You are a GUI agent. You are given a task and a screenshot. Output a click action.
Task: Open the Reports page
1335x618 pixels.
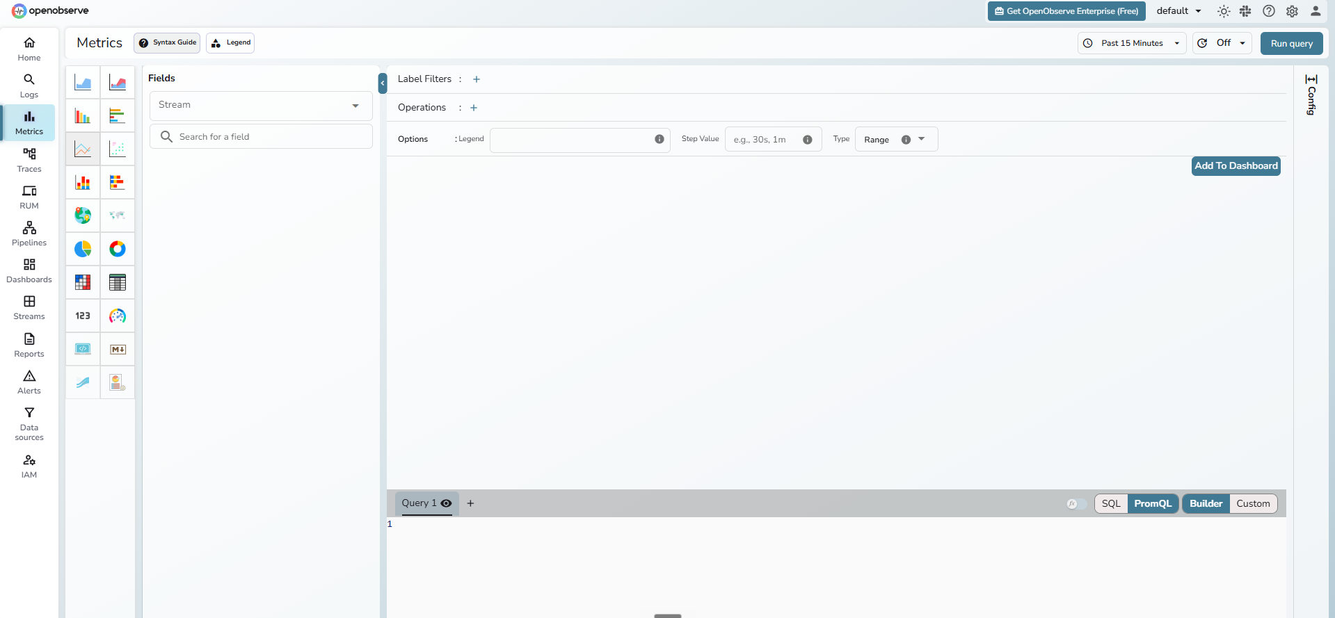pos(29,345)
